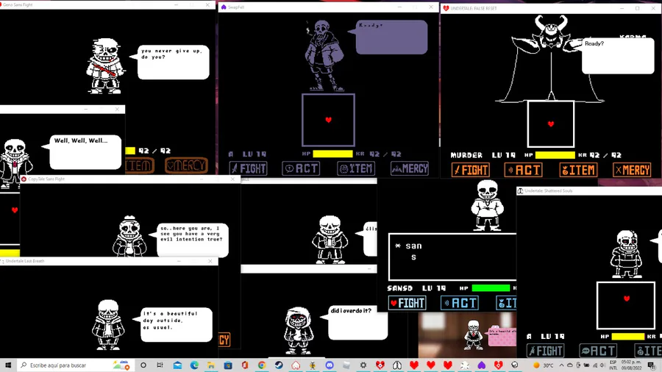Open Task View from the taskbar
662x372 pixels.
160,365
